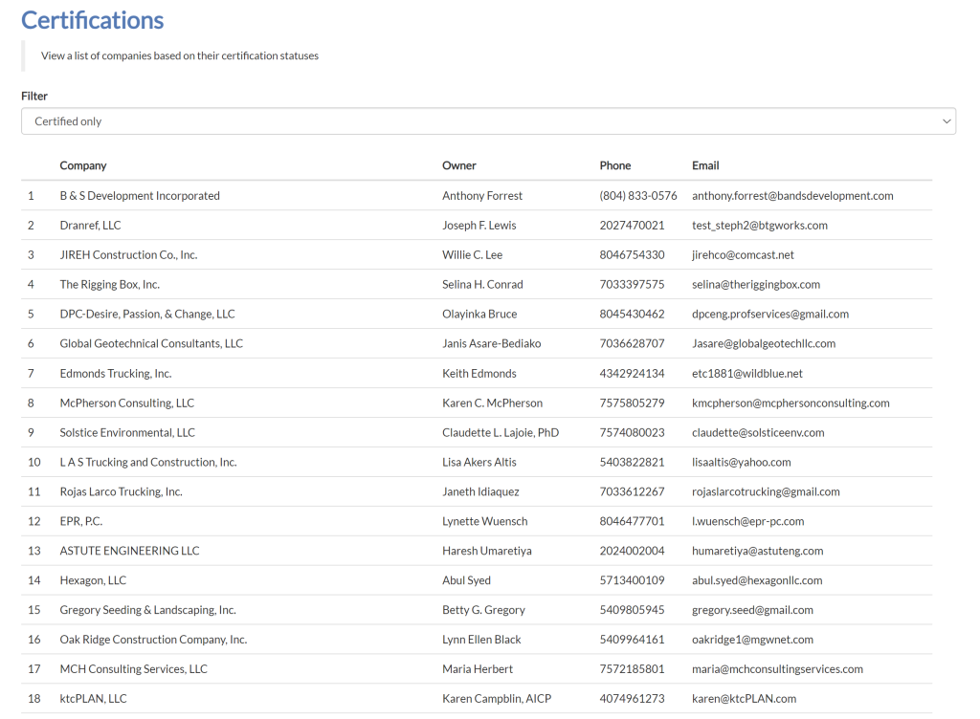
Task: Select the ktcPLAN, LLC company entry
Action: [x=93, y=699]
